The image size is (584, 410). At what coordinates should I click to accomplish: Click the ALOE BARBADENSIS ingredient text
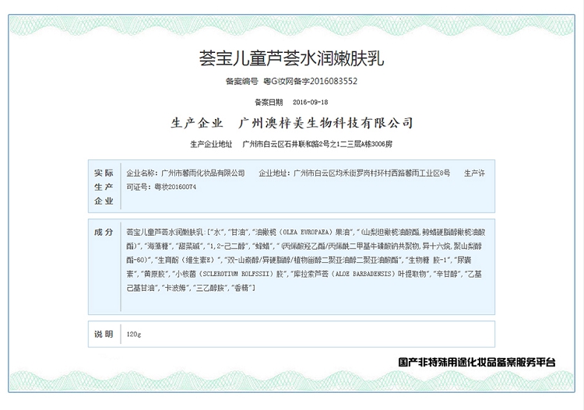(364, 275)
